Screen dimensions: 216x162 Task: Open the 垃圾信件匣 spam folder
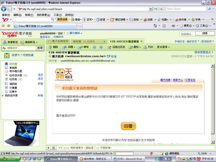point(16,75)
